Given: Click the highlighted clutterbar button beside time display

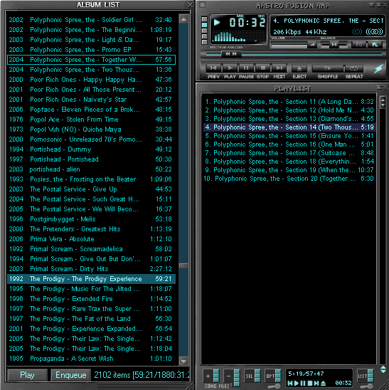Looking at the screenshot, I should click(204, 25).
